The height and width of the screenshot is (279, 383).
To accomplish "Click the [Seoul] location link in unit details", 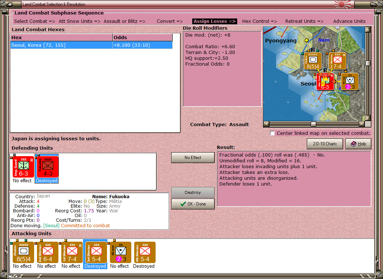I will 51,225.
